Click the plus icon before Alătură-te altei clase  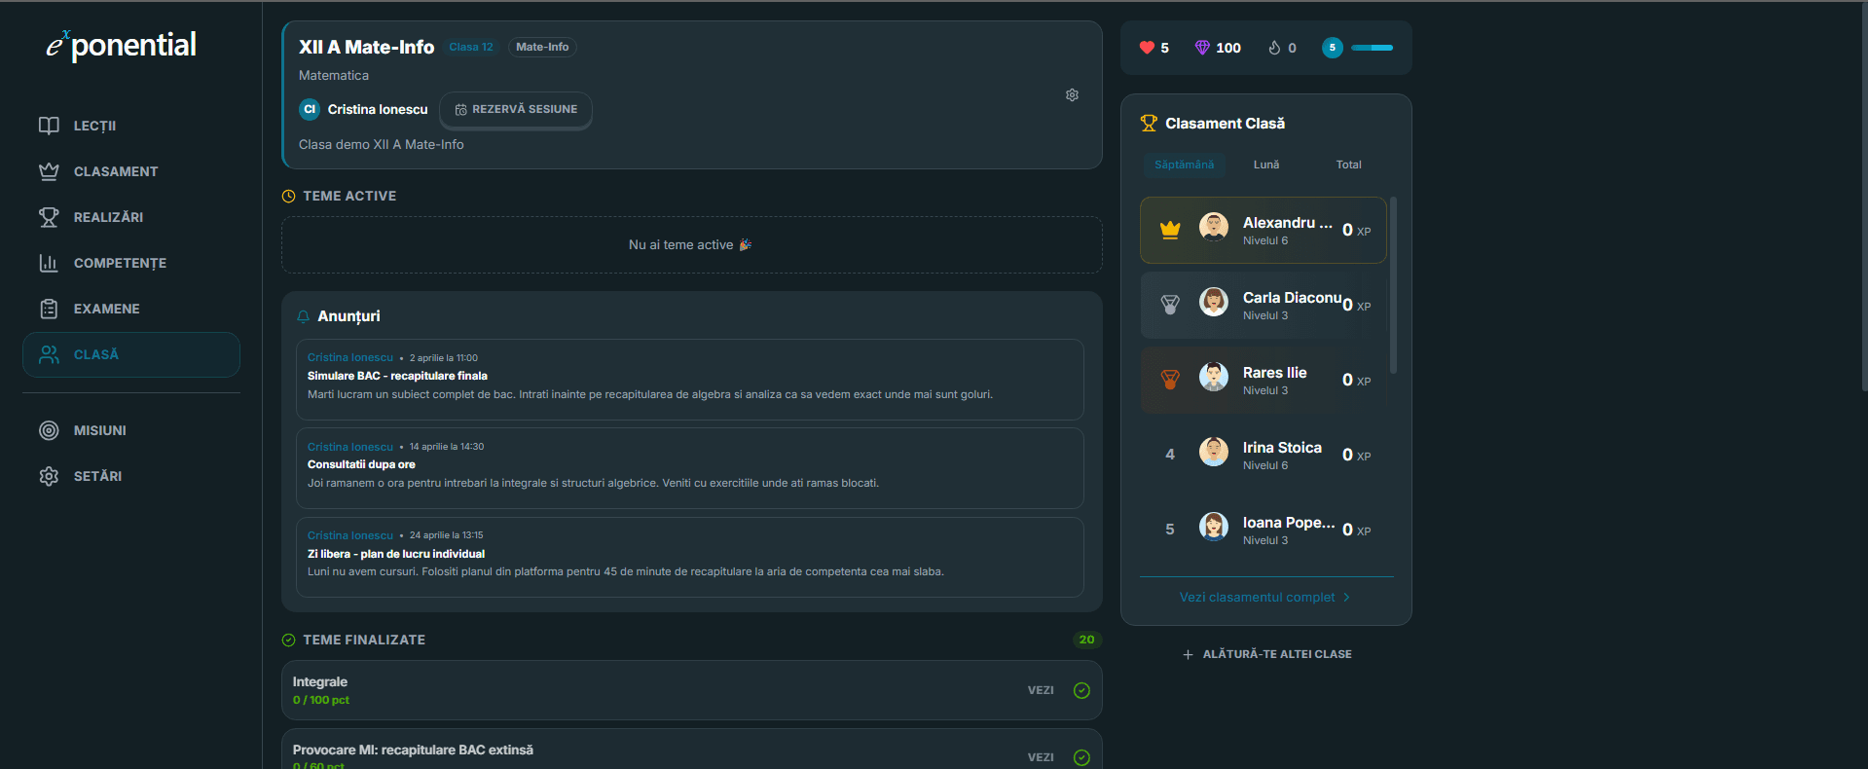1188,655
